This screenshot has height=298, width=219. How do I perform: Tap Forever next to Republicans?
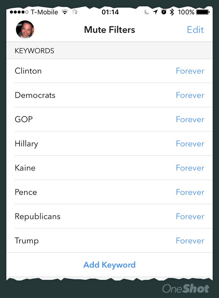190,216
